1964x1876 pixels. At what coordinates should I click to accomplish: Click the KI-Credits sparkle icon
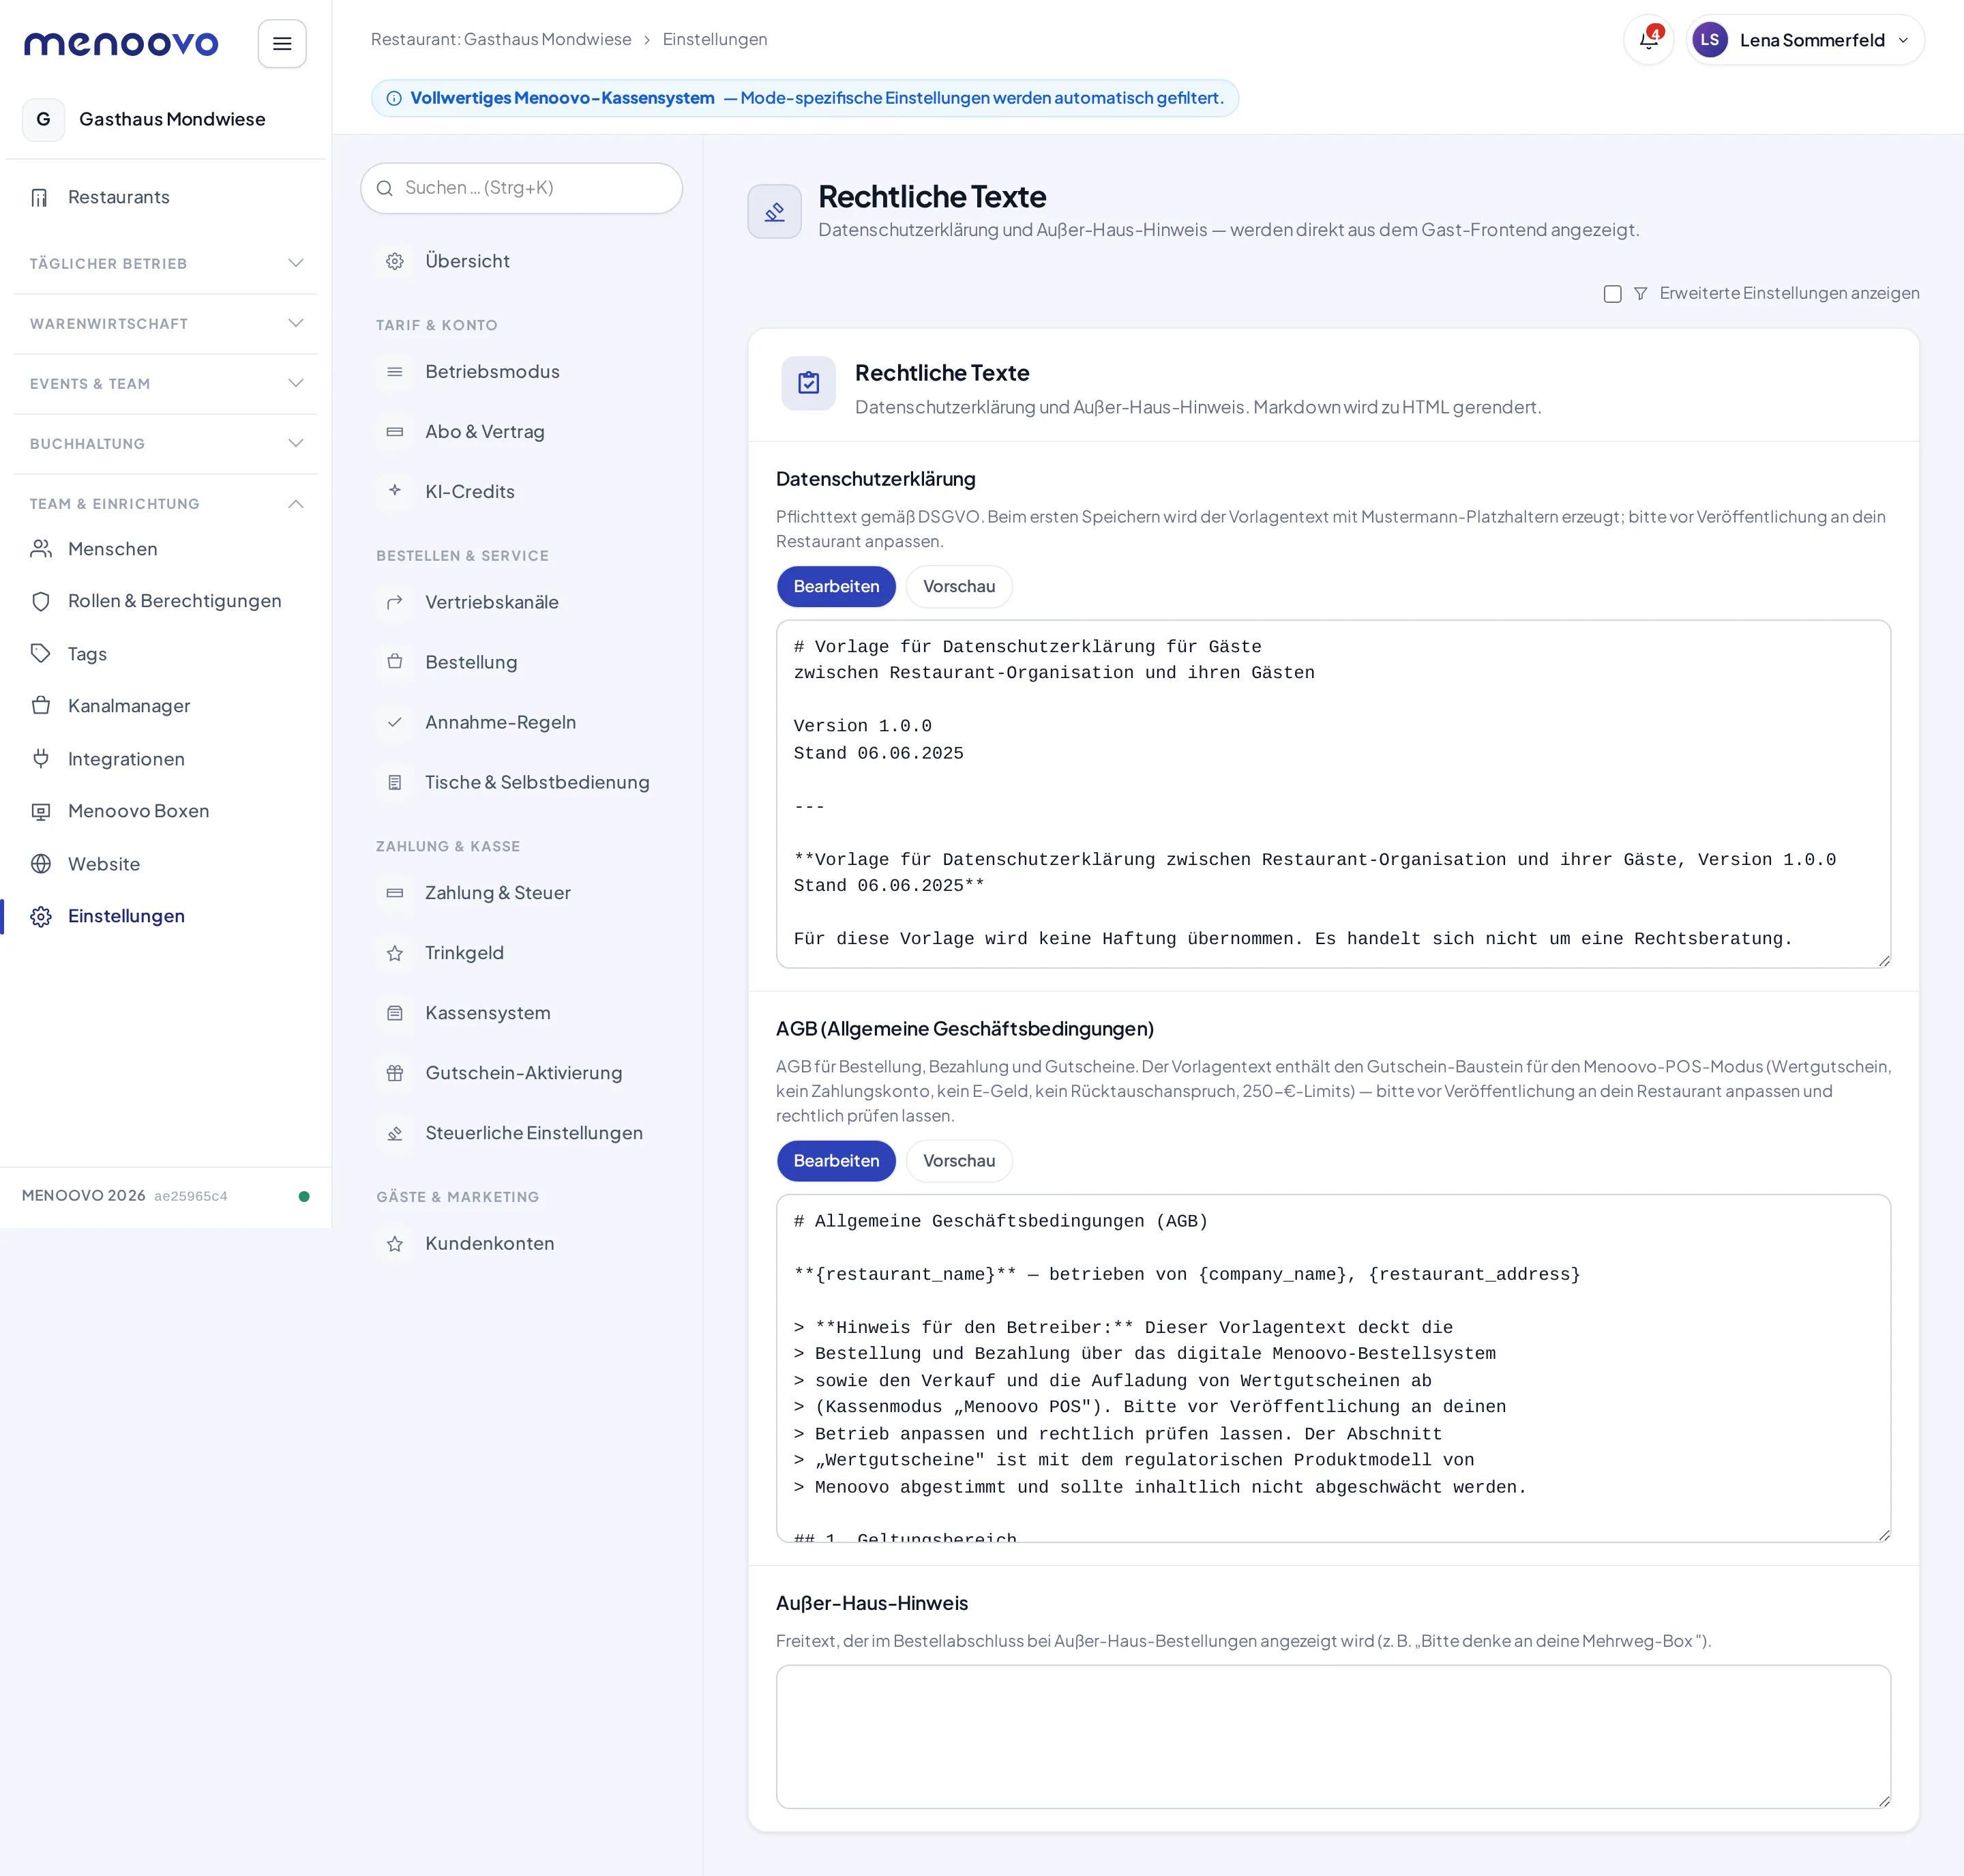pos(395,491)
